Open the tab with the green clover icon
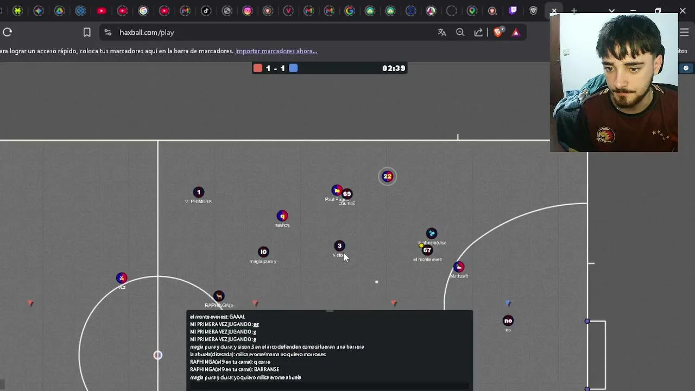This screenshot has width=695, height=391. tap(17, 11)
